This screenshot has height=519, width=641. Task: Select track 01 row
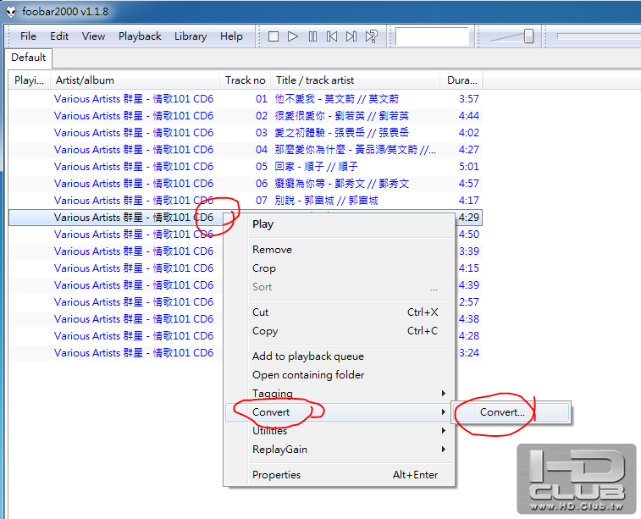(246, 99)
